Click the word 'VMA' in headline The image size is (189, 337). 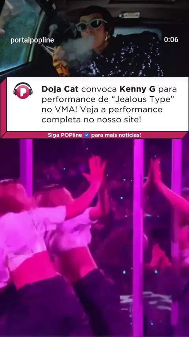click(64, 110)
